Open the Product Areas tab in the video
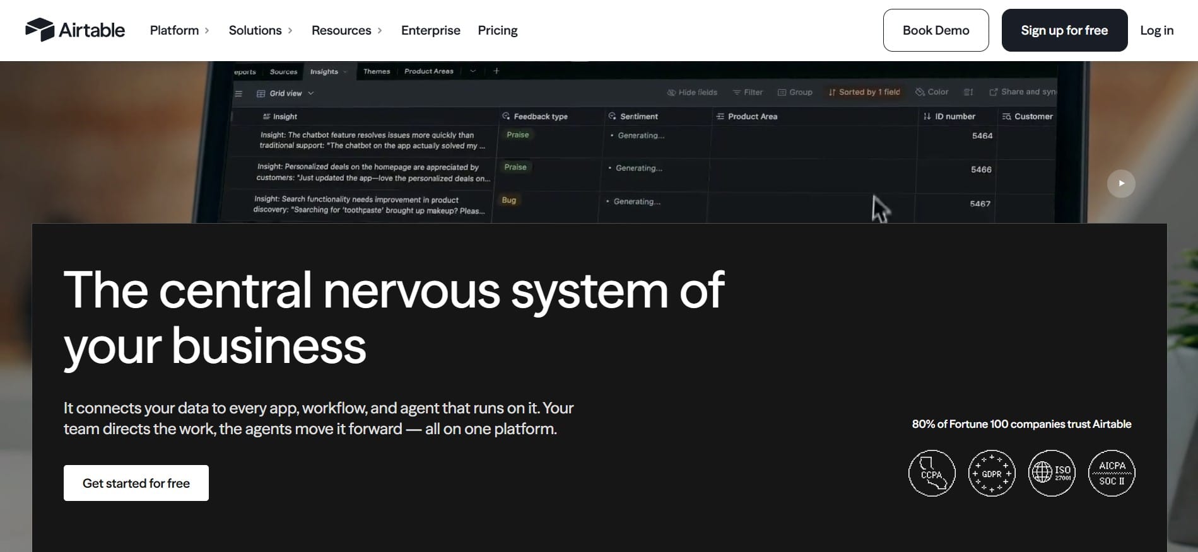The image size is (1198, 552). 429,71
